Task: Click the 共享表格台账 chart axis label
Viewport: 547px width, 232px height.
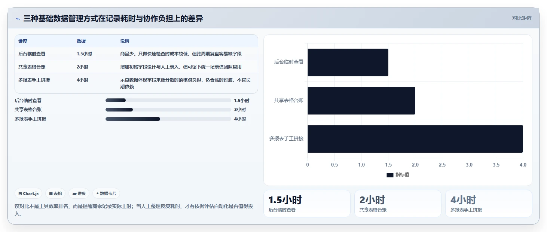Action: point(289,100)
